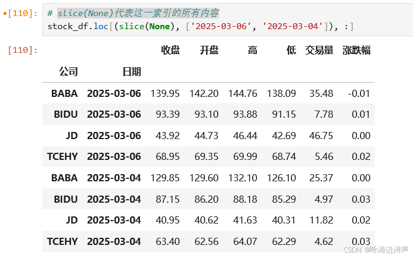
Task: Click the value 35.48
Action: 321,93
